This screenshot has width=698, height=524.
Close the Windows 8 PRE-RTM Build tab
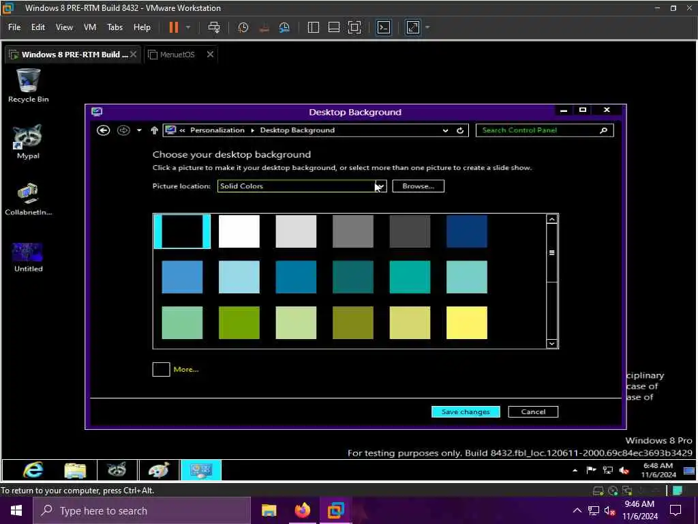[133, 55]
